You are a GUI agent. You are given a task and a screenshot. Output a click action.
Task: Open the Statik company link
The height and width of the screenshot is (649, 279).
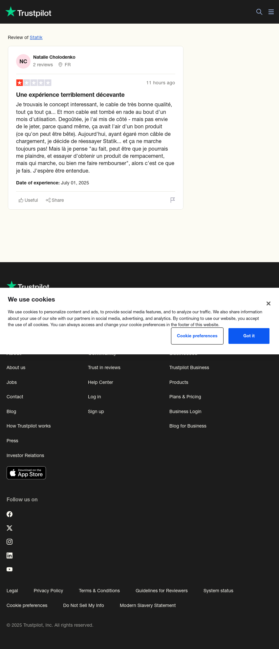[x=36, y=37]
